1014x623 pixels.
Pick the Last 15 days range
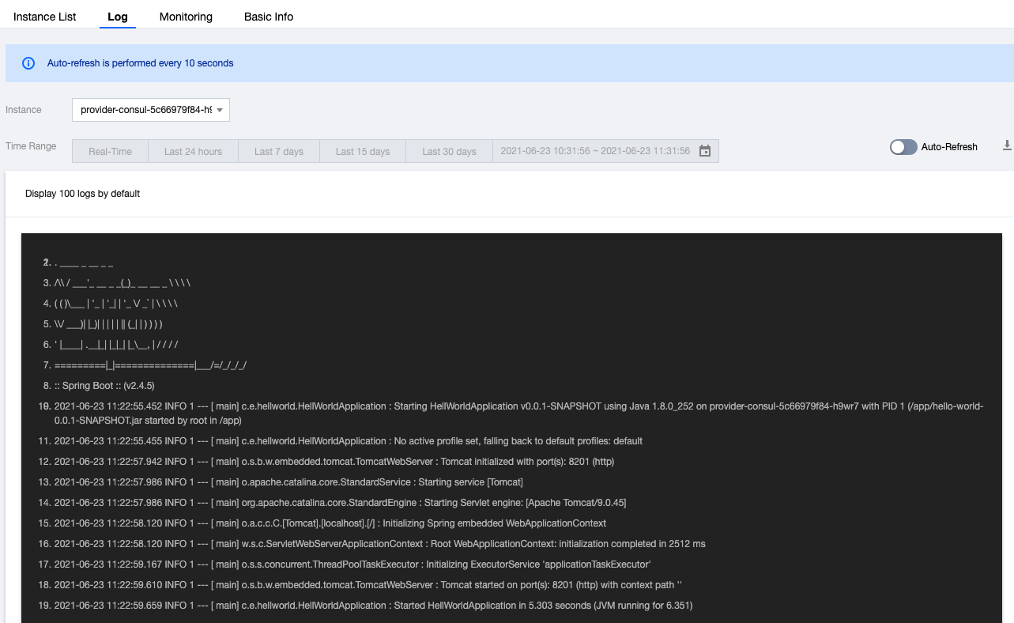[362, 152]
